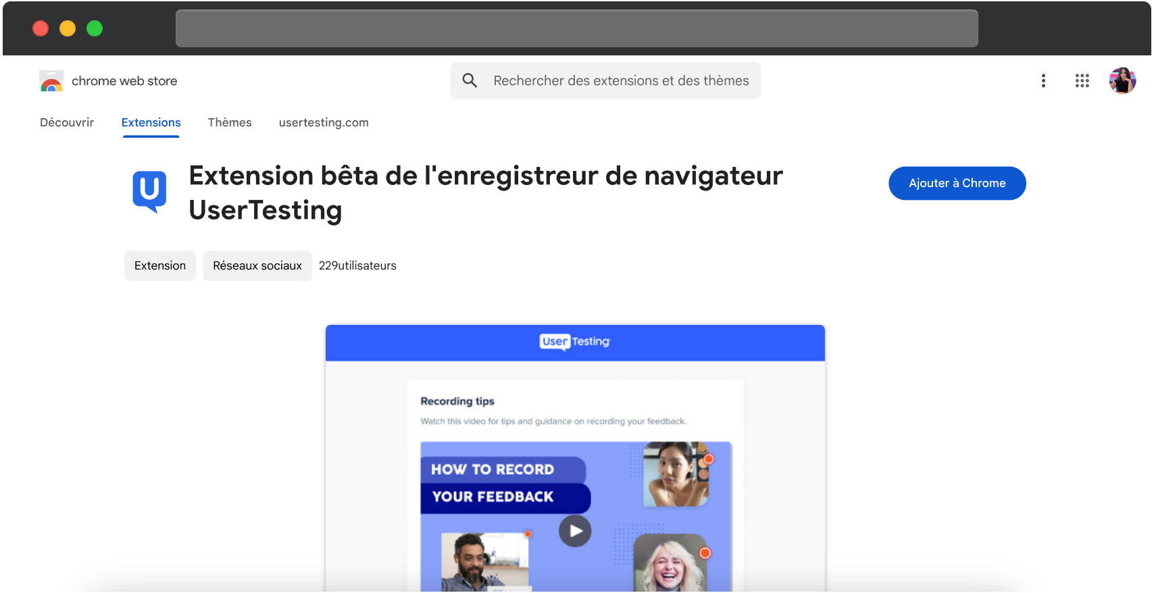Viewport: 1154px width, 593px height.
Task: Click the HOW TO RECORD video banner
Action: click(x=503, y=469)
